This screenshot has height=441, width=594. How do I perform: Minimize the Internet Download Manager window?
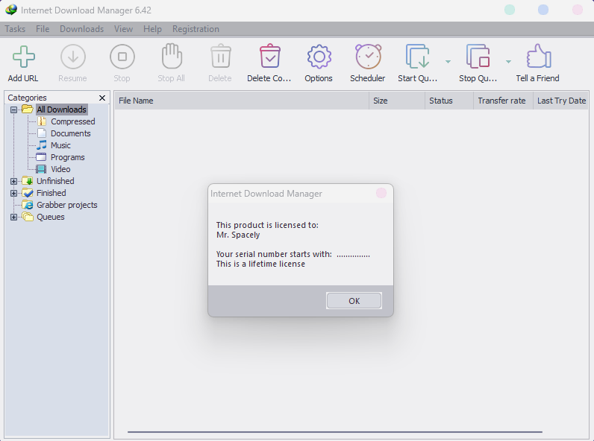coord(510,10)
